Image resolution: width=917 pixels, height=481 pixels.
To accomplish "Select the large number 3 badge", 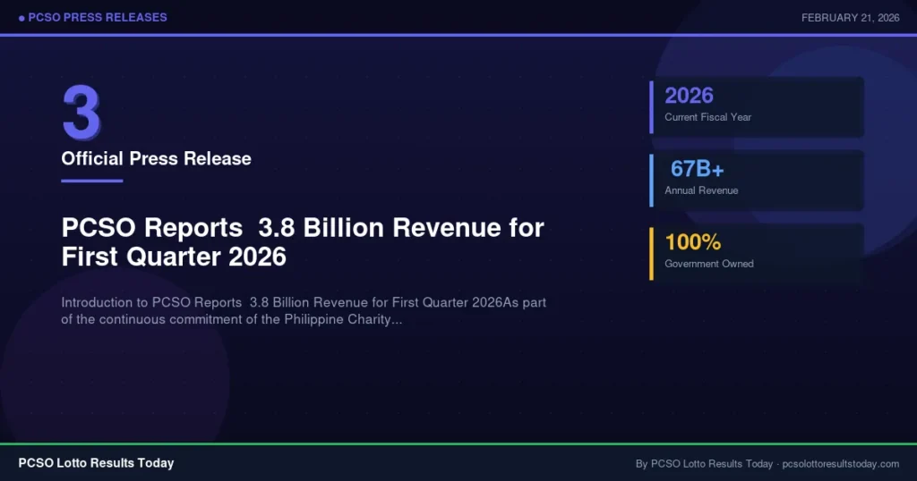I will point(81,114).
